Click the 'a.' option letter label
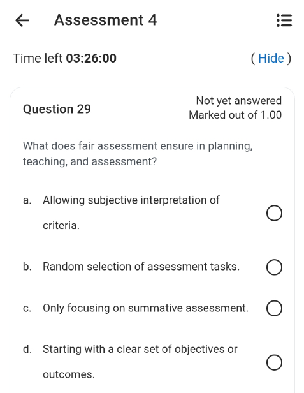Screen dimensions: 304x393 pos(27,200)
